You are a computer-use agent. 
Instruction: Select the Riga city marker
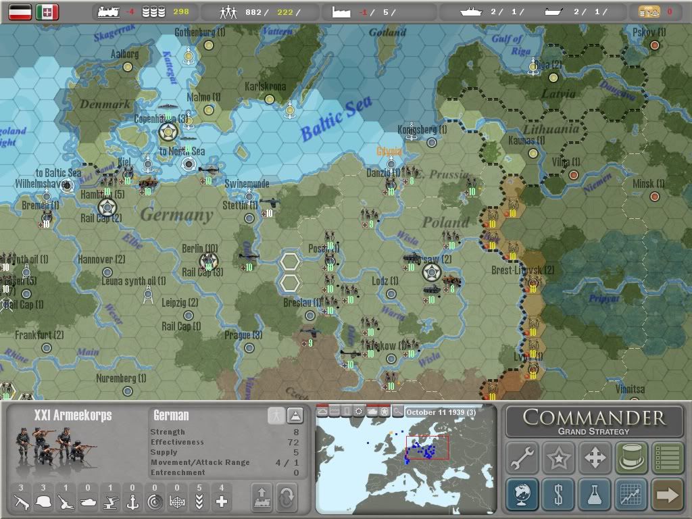pyautogui.click(x=553, y=78)
